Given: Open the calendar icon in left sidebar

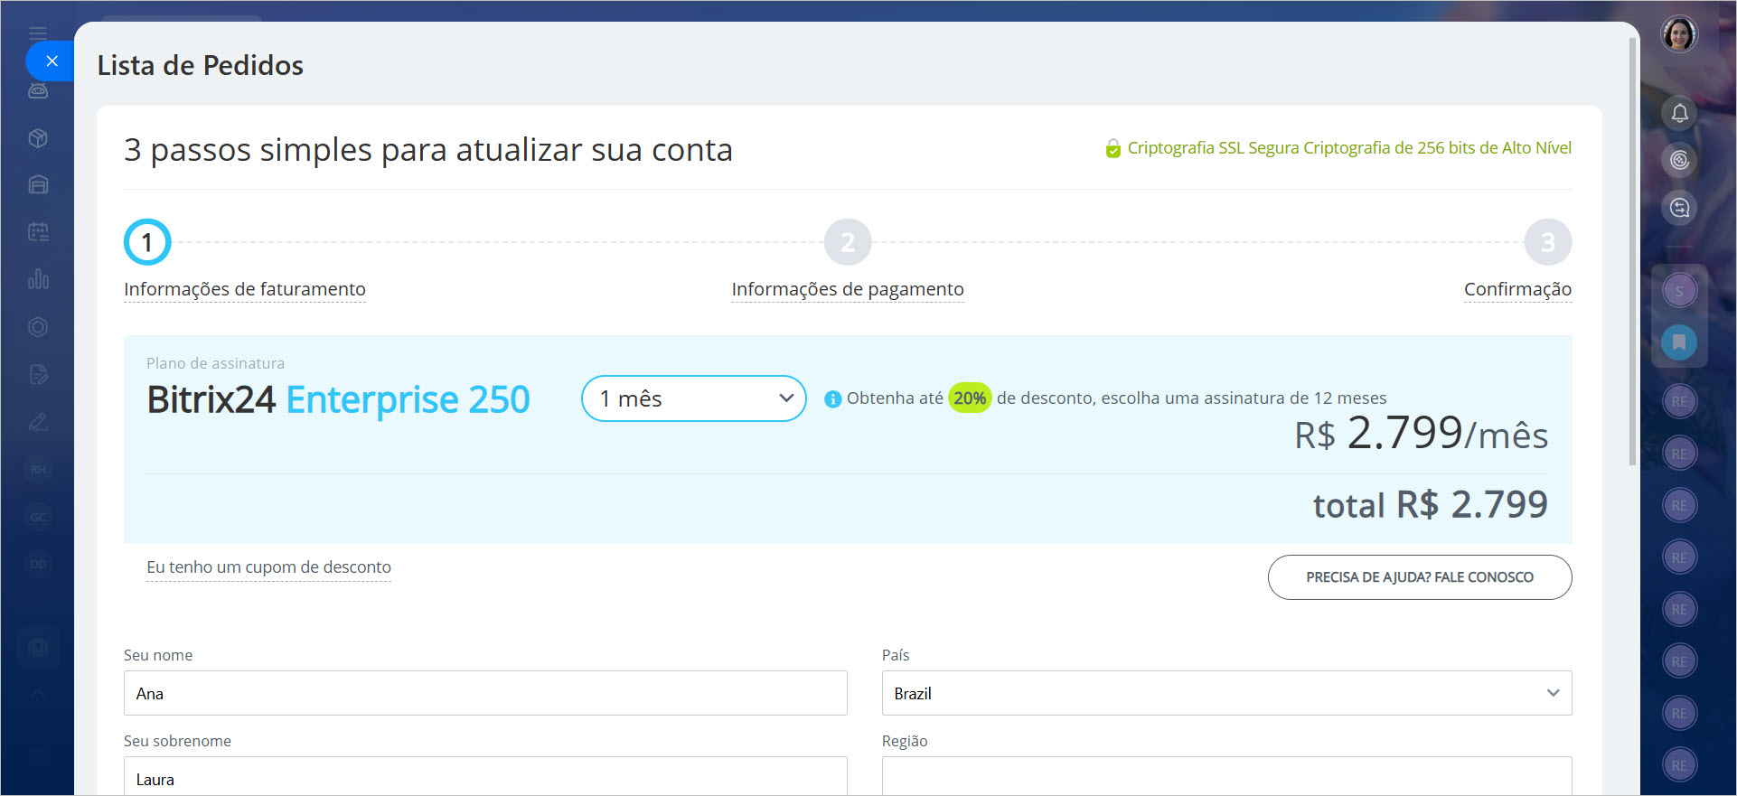Looking at the screenshot, I should (38, 232).
